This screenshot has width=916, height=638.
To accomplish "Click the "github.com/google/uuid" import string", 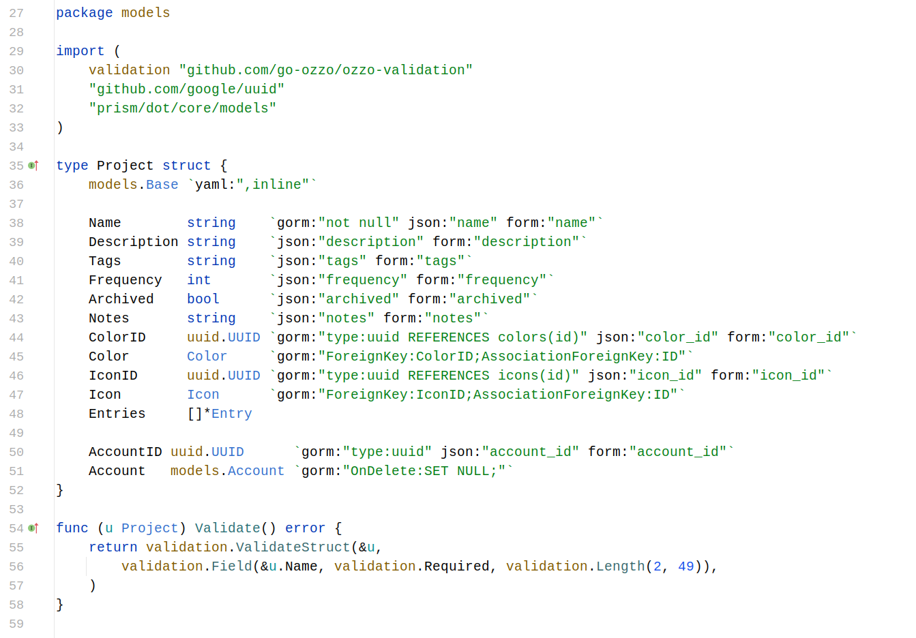I will click(186, 89).
